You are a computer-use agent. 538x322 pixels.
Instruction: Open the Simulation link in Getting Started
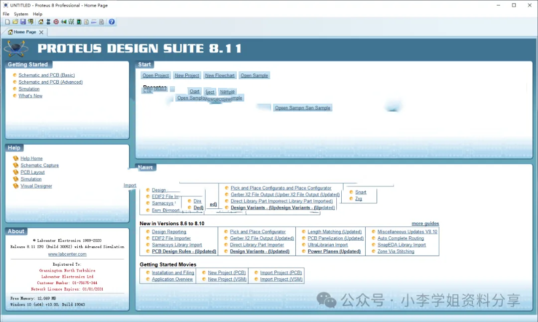(29, 89)
